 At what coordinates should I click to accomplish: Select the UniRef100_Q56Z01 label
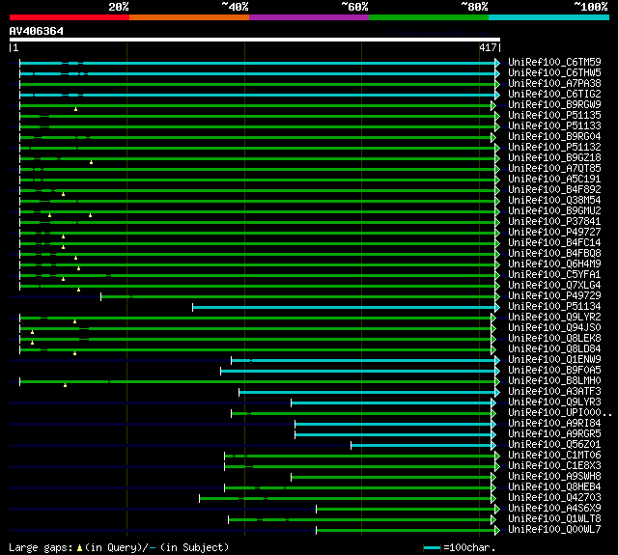coord(554,445)
